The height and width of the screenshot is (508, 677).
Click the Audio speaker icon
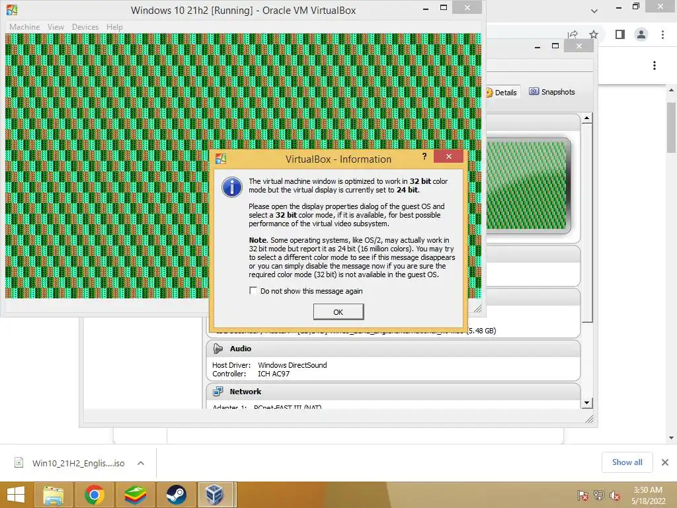point(218,349)
